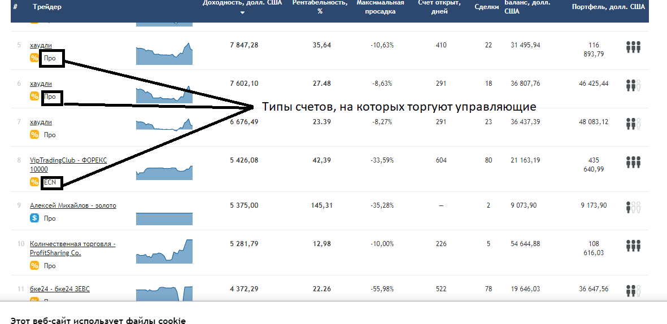Open Алексей Михайлов - золото profile
The width and height of the screenshot is (667, 324).
click(73, 205)
